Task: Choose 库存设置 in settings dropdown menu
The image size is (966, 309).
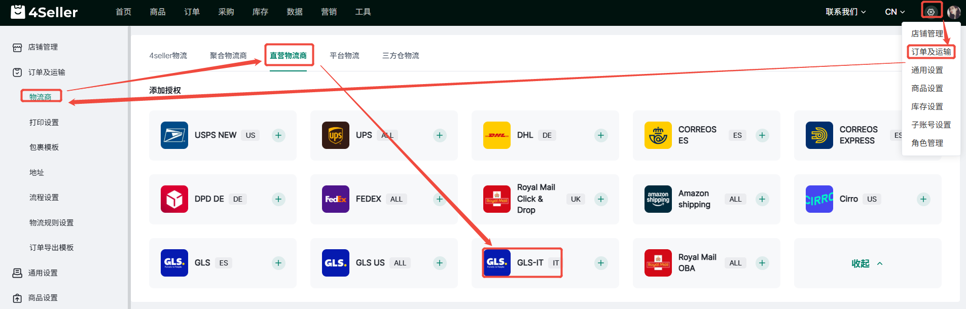Action: (x=927, y=106)
